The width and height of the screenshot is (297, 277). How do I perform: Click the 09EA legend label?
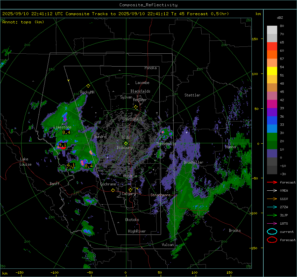tap(284, 191)
